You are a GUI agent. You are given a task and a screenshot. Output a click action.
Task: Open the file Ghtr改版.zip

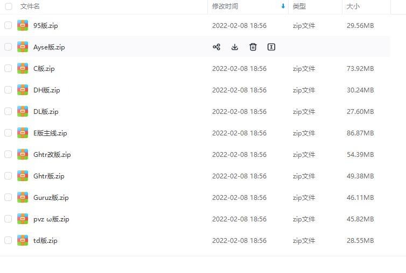tap(52, 154)
